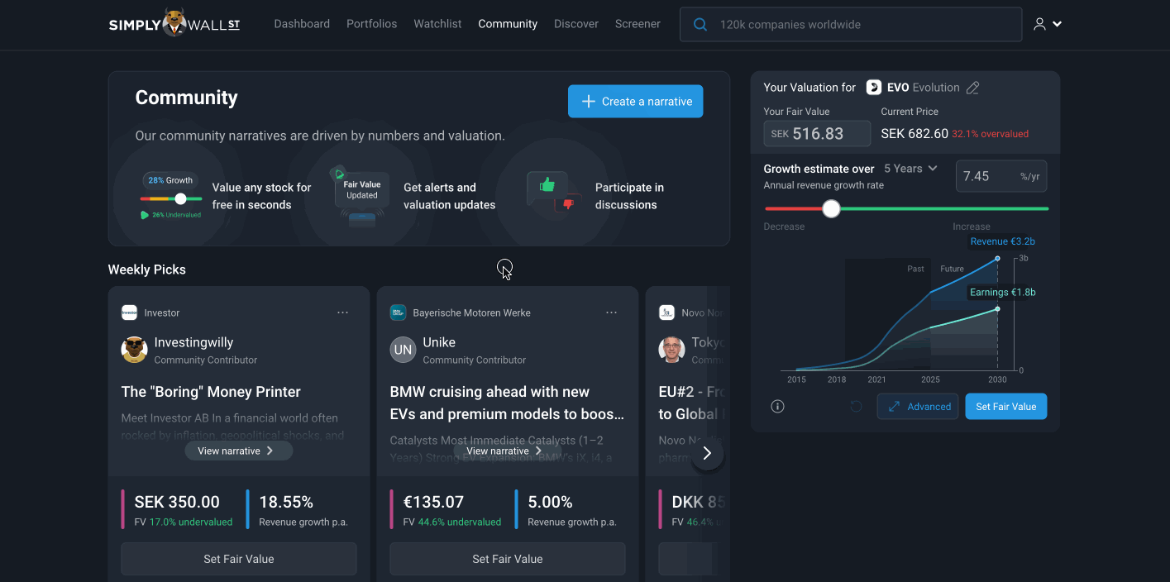
Task: Select the Community nav item
Action: [508, 24]
